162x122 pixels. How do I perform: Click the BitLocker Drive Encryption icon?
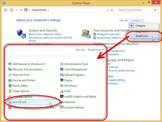[x=10, y=69]
